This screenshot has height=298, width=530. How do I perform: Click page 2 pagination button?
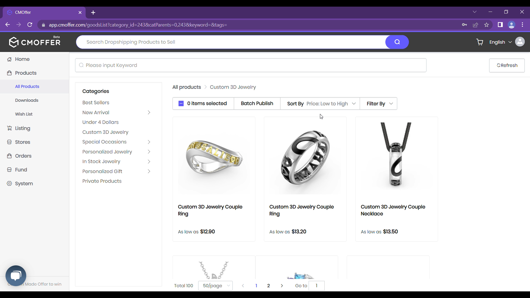(x=268, y=286)
